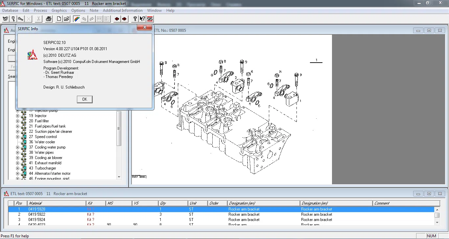This screenshot has height=239, width=449.
Task: Click the redo arrow toolbar icon
Action: tap(92, 19)
